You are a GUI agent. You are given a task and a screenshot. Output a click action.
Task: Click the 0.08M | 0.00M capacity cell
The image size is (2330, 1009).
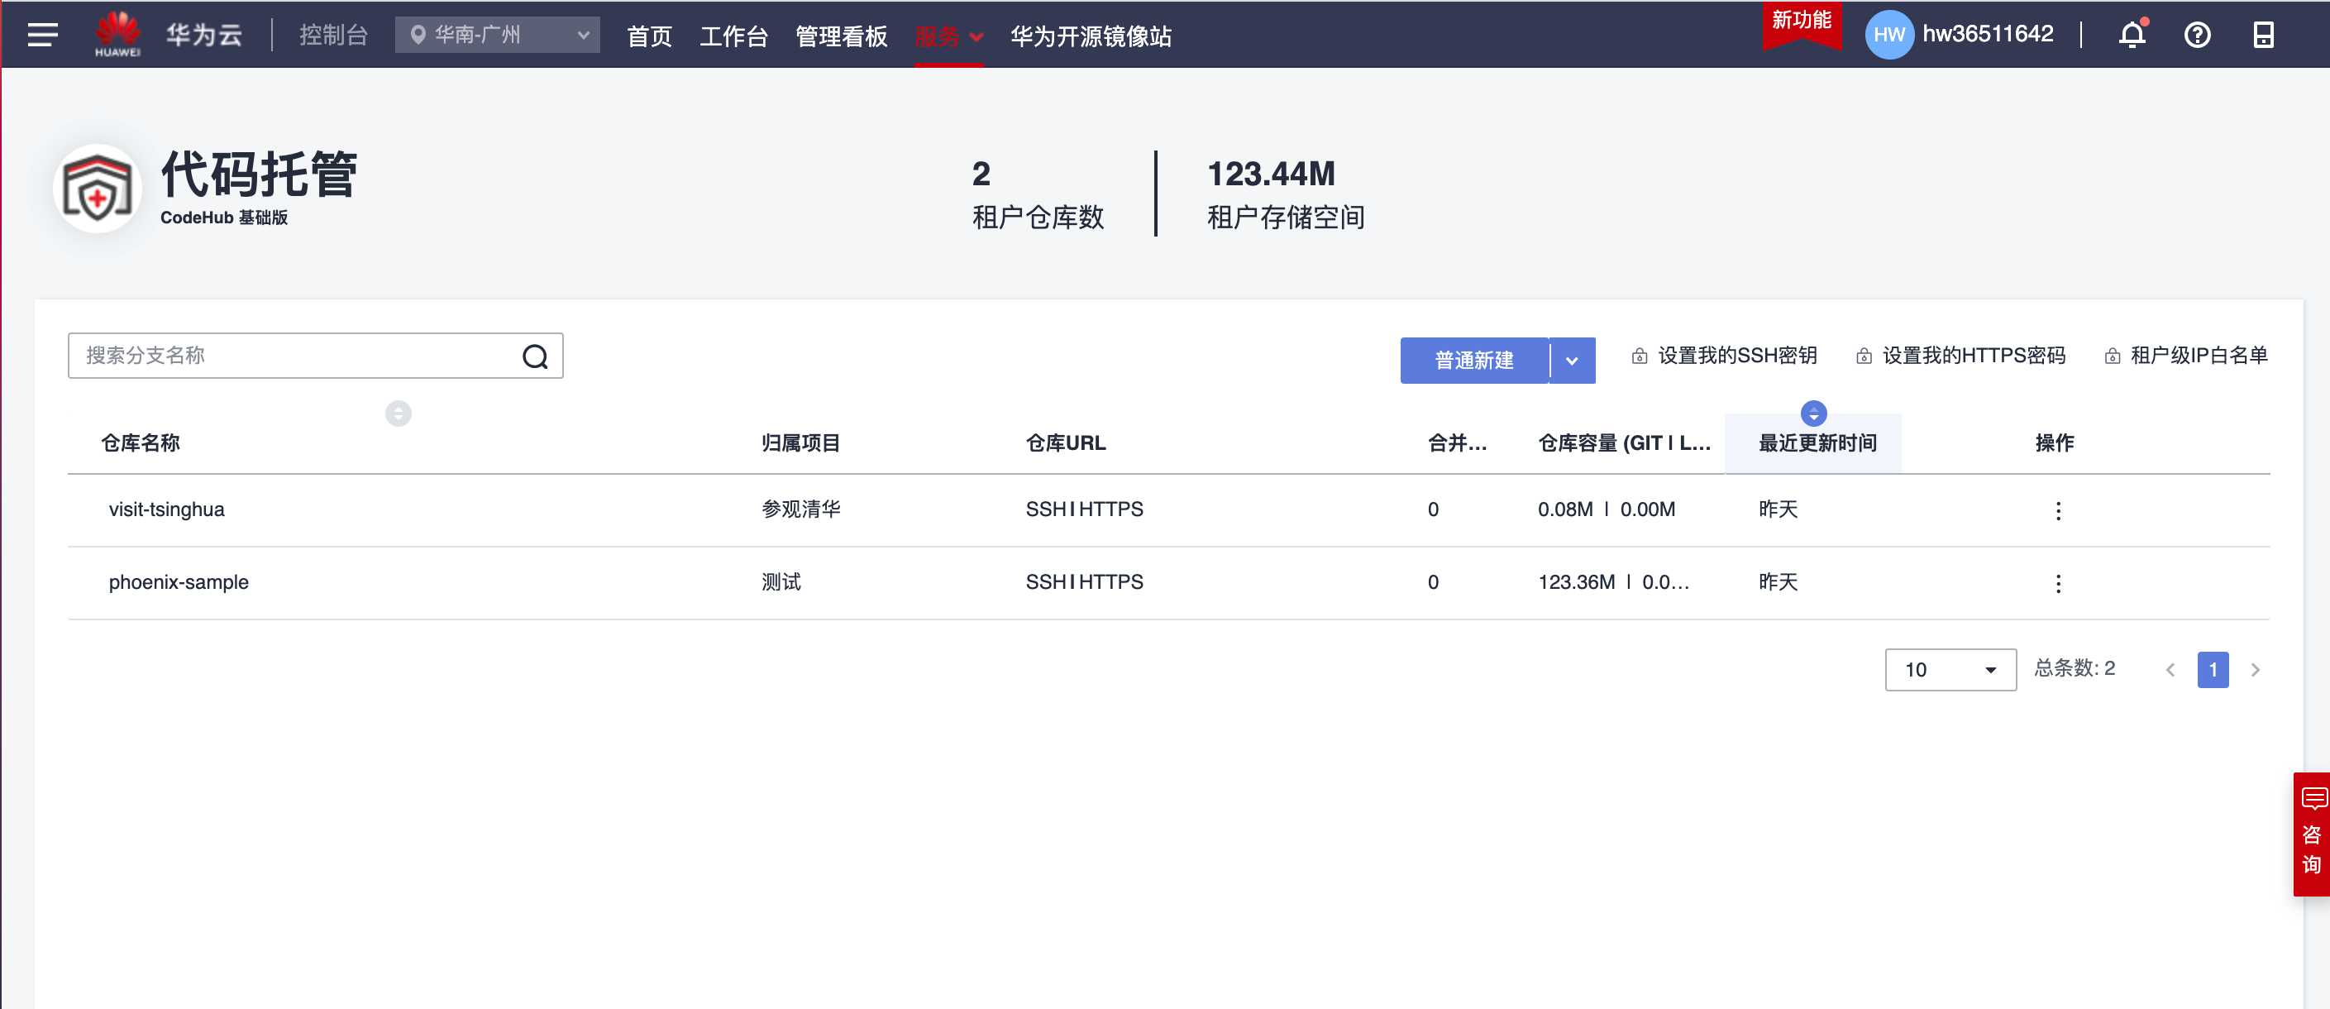pos(1607,509)
